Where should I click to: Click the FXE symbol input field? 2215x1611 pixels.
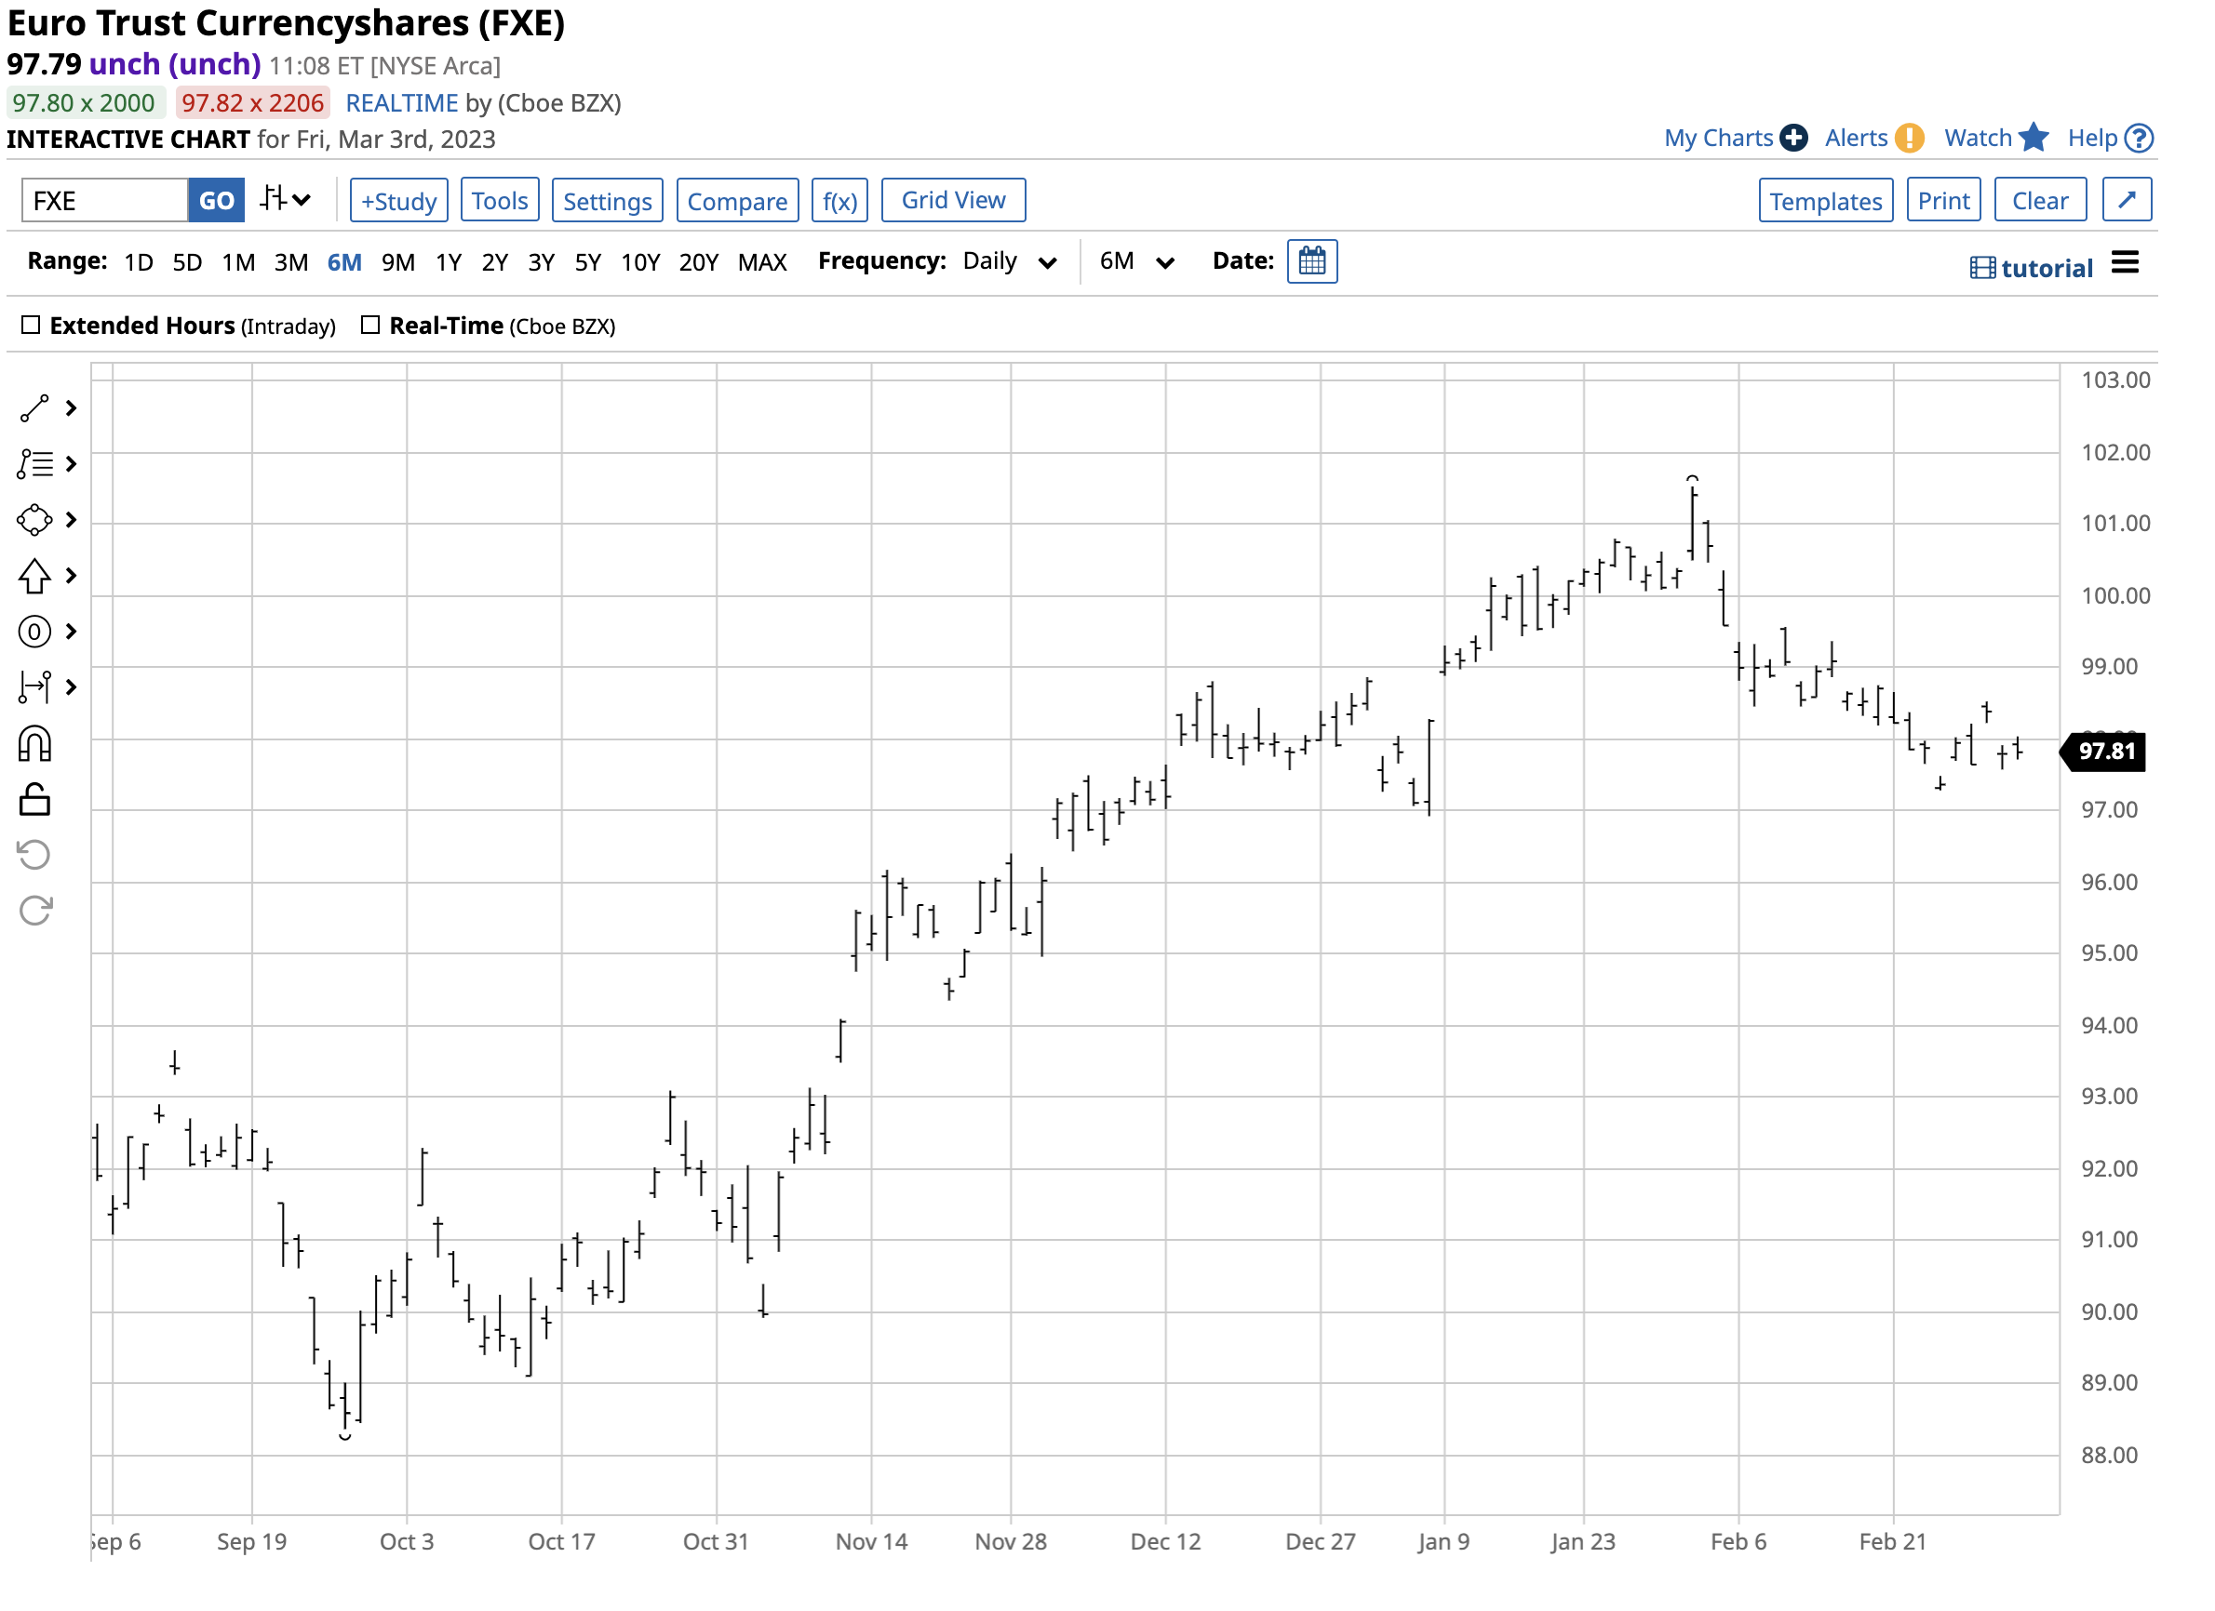click(x=104, y=201)
